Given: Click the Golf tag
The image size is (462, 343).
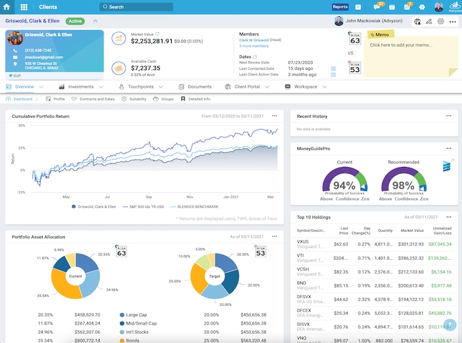Looking at the screenshot, I should pos(15,76).
